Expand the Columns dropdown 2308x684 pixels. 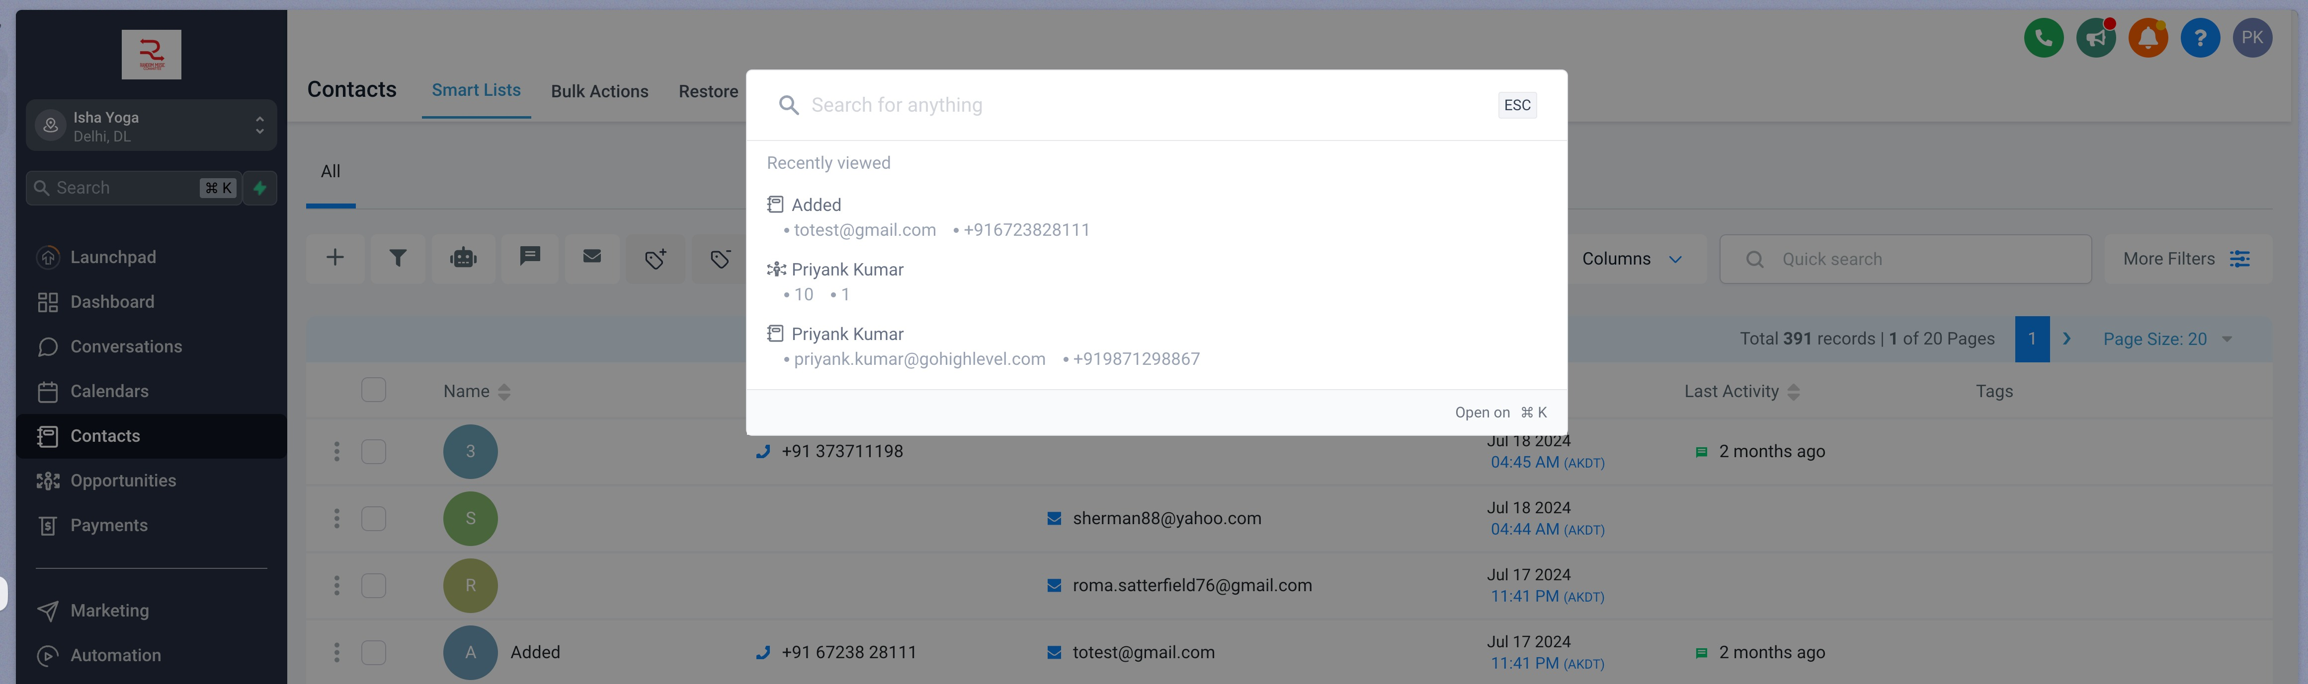click(1631, 260)
